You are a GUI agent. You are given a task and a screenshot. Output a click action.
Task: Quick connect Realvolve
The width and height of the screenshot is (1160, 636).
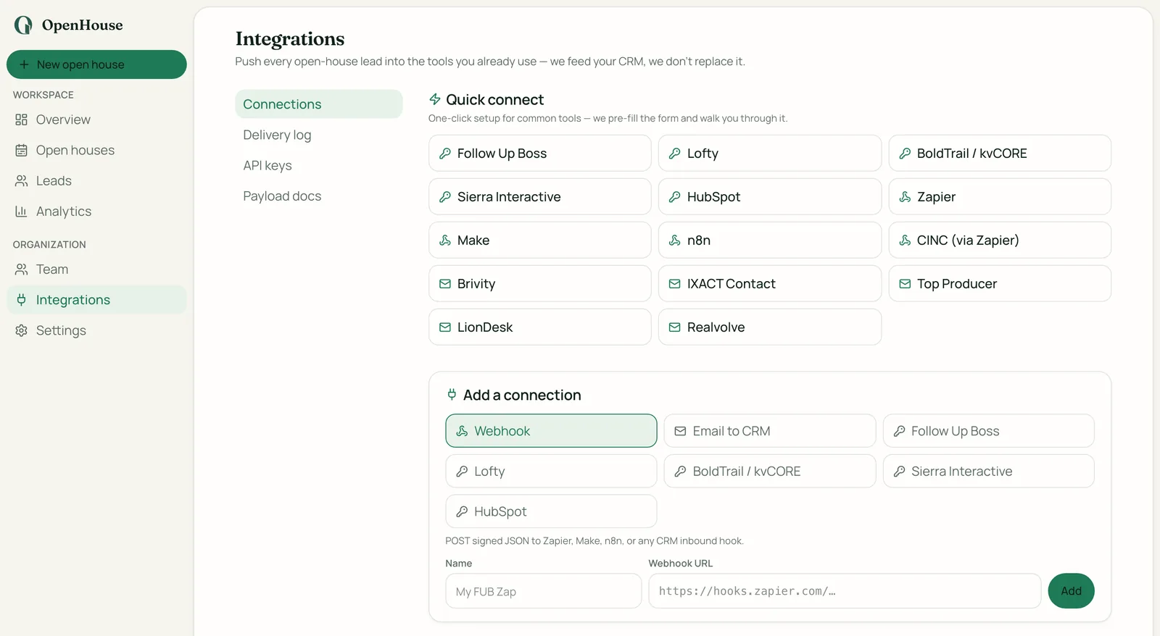tap(770, 327)
